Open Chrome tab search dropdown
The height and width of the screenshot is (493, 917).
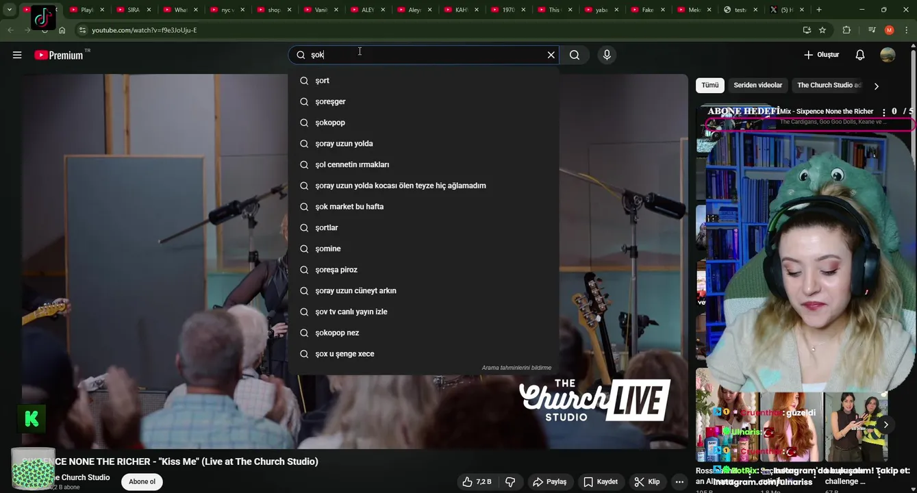[x=10, y=10]
